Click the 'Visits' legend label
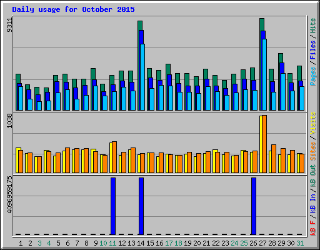This screenshot has height=250, width=320. click(312, 123)
